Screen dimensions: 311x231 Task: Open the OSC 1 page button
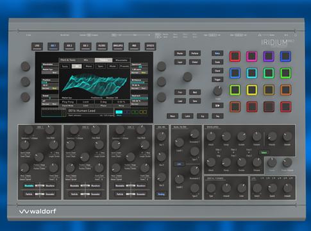tap(53, 46)
